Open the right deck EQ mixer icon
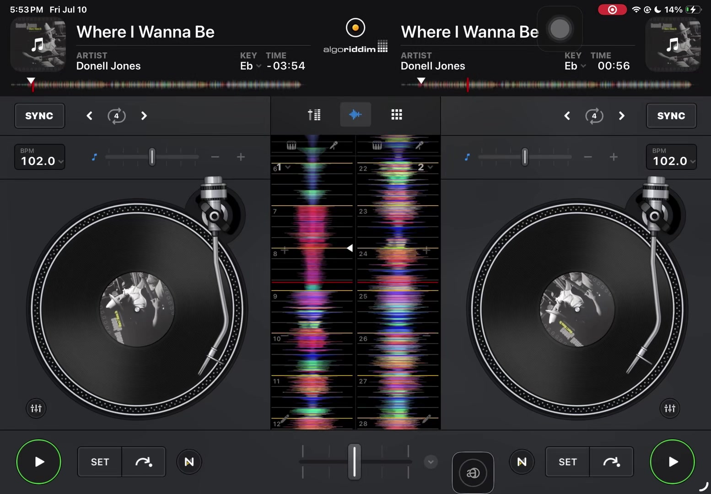This screenshot has height=494, width=711. point(670,408)
